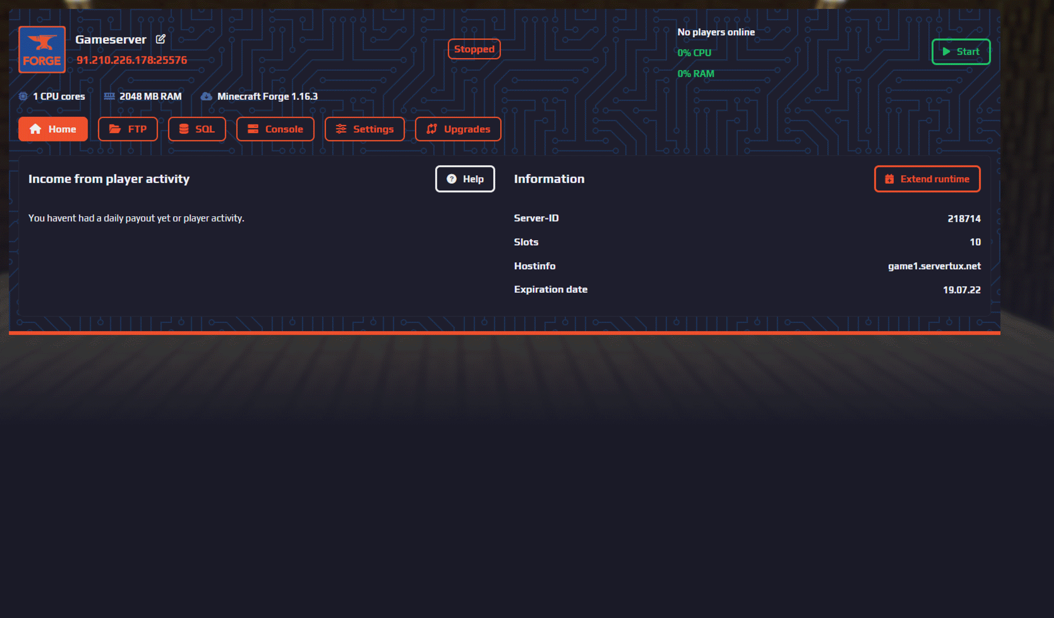Click the edit pencil icon beside Gameserver

[160, 39]
